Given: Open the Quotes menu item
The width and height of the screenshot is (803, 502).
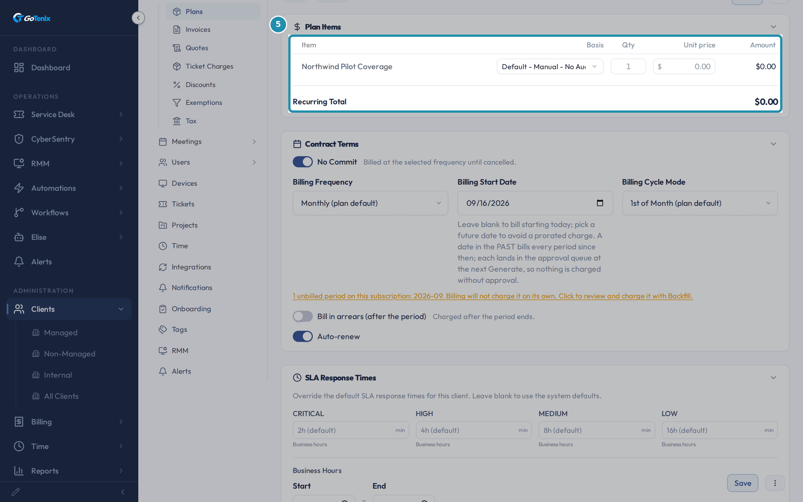Looking at the screenshot, I should (x=213, y=48).
